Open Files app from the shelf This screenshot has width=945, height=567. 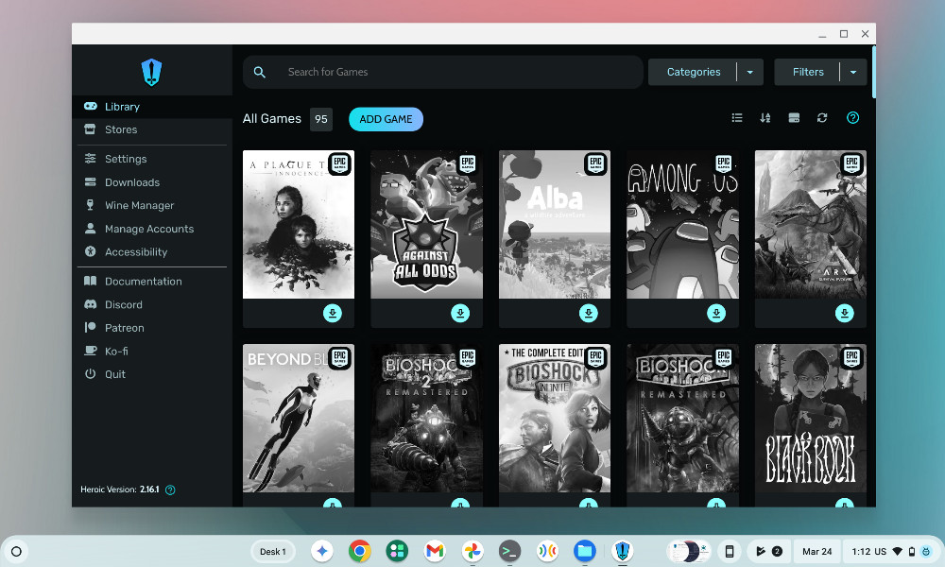[x=585, y=551]
